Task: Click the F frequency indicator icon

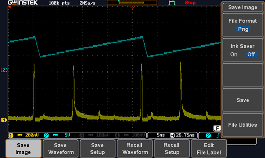Action: (x=217, y=128)
